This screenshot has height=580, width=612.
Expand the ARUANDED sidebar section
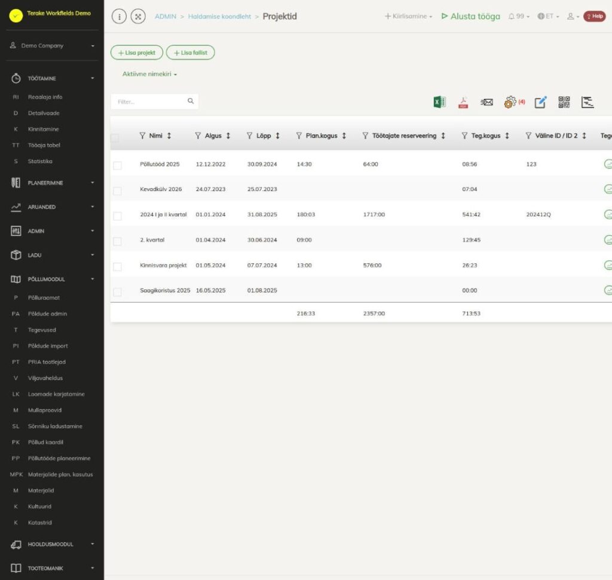tap(53, 207)
